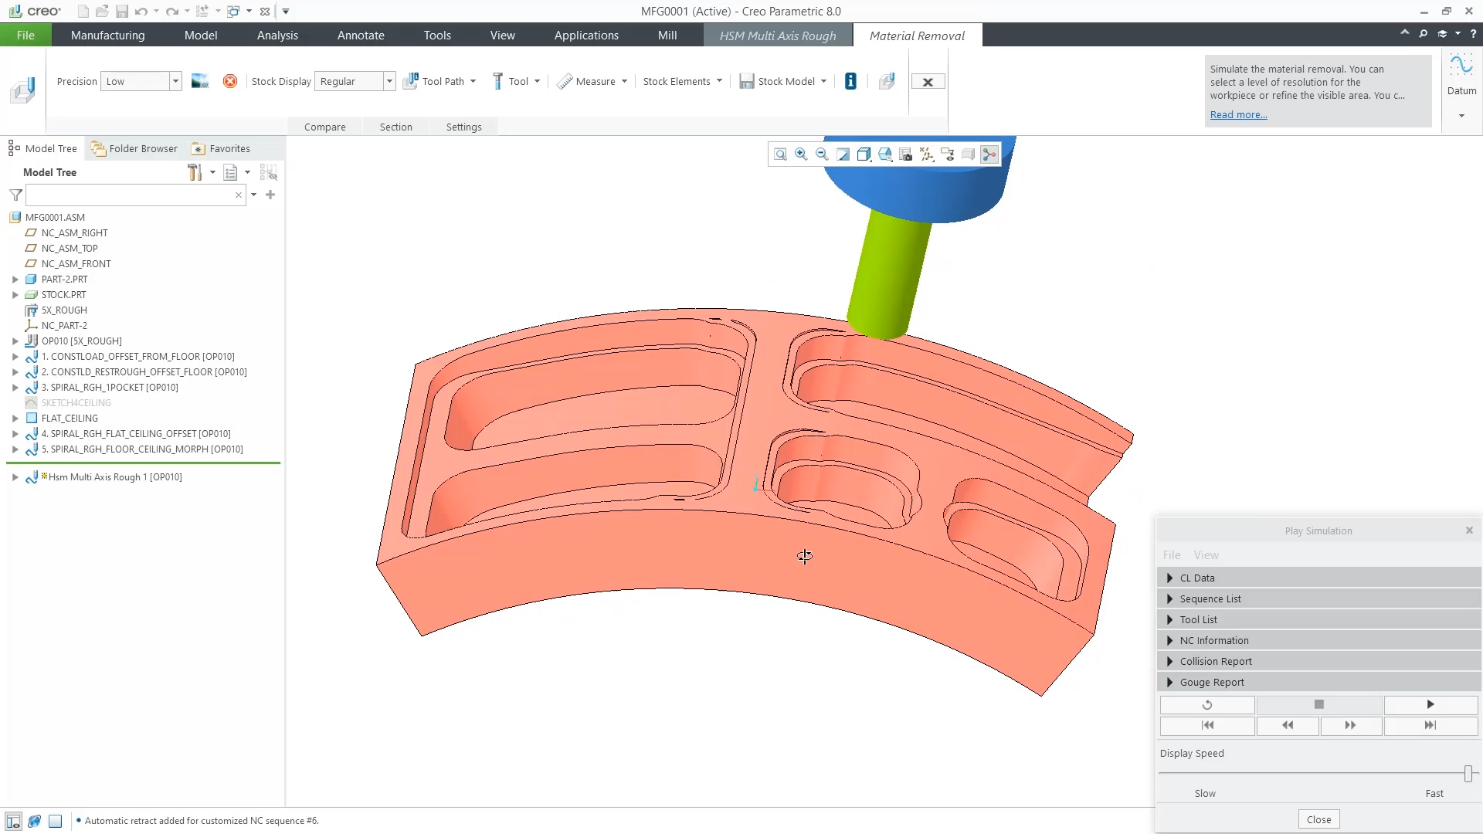Expand the Gouge Report section

click(x=1169, y=682)
